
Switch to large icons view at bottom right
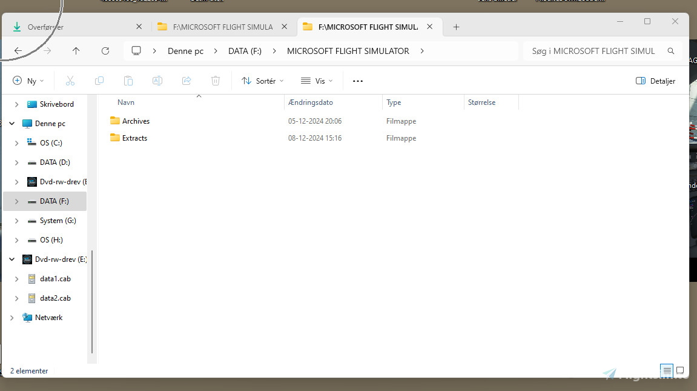[679, 370]
